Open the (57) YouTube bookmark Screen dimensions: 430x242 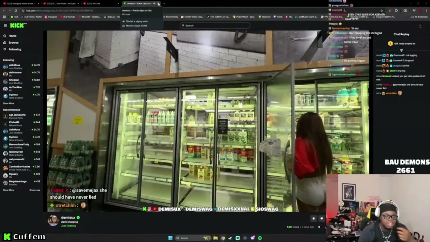(68, 17)
